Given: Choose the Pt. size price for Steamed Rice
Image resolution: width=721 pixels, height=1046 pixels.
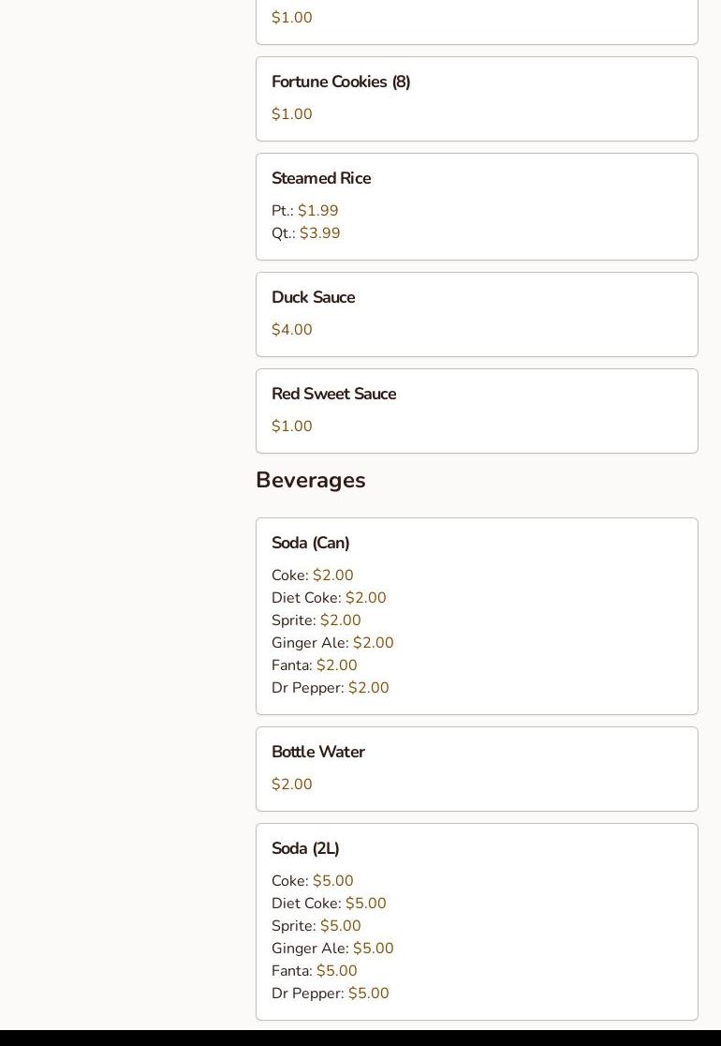Looking at the screenshot, I should pos(305,211).
